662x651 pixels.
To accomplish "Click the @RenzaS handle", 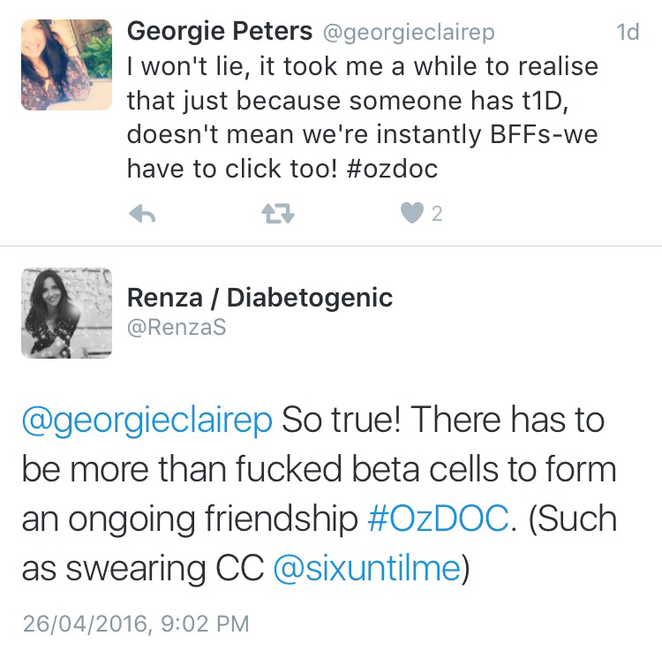I will (177, 327).
